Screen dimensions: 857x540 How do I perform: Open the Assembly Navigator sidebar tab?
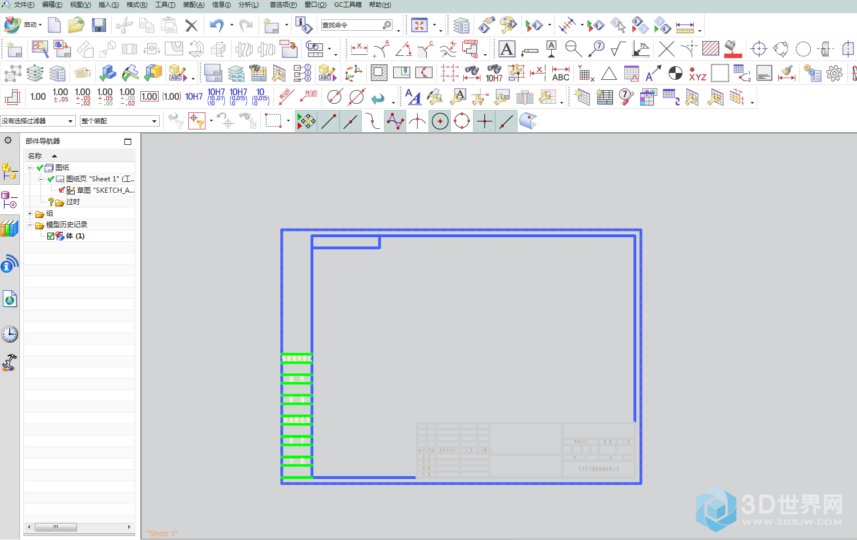[x=10, y=171]
